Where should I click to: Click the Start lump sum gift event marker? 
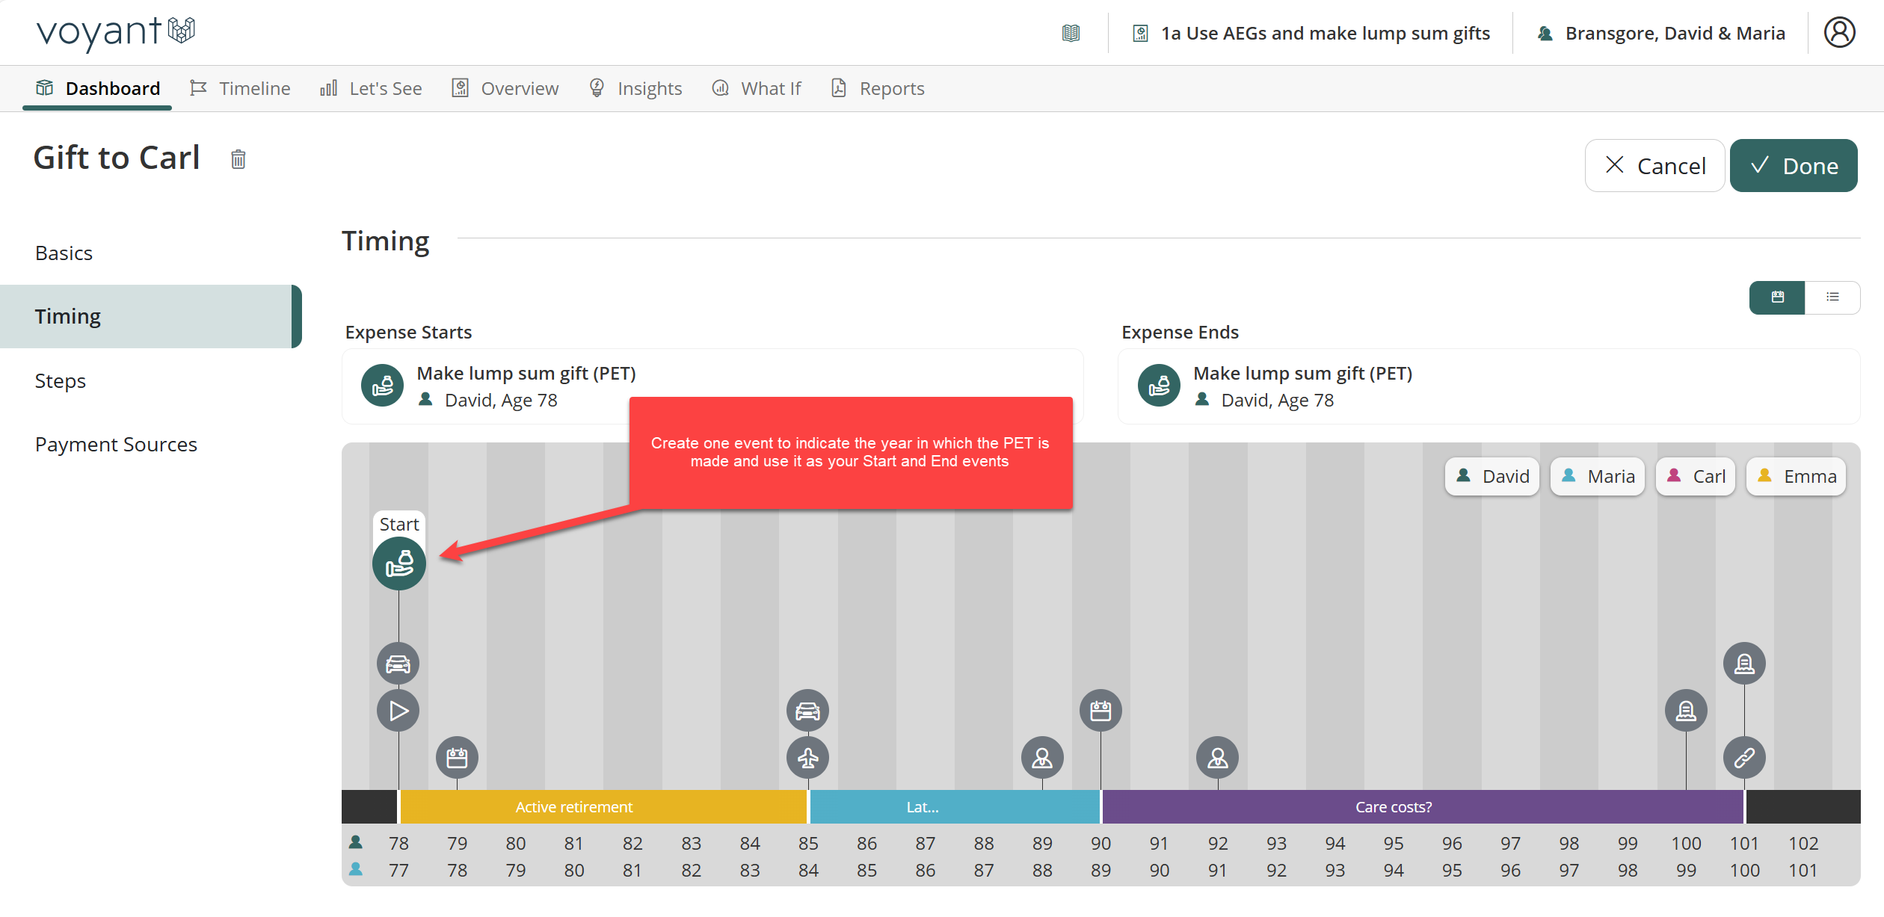399,564
